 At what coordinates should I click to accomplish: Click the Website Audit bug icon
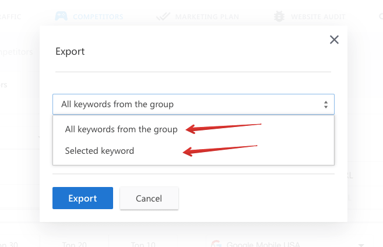(x=279, y=16)
